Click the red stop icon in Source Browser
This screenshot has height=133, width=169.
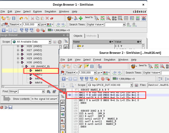(x=103, y=79)
